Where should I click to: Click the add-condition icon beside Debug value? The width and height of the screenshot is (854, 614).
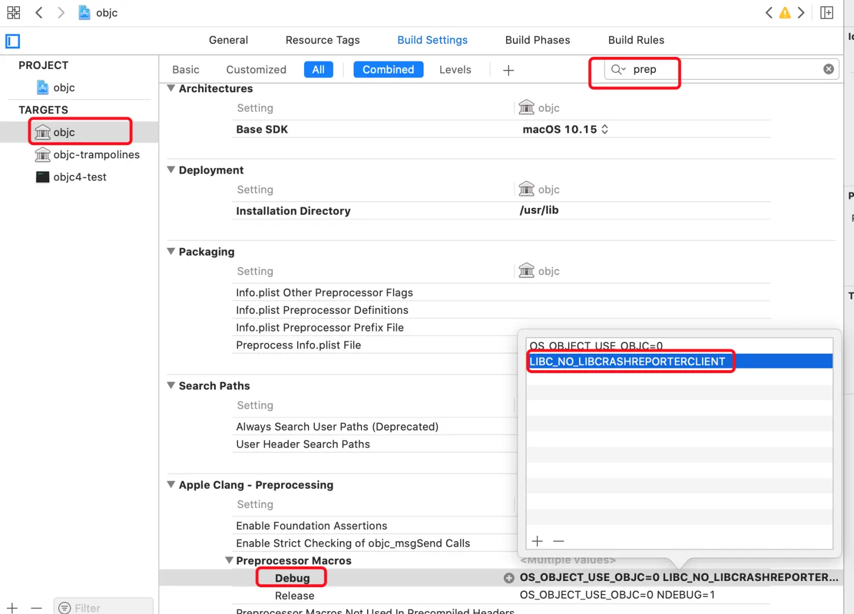coord(509,578)
